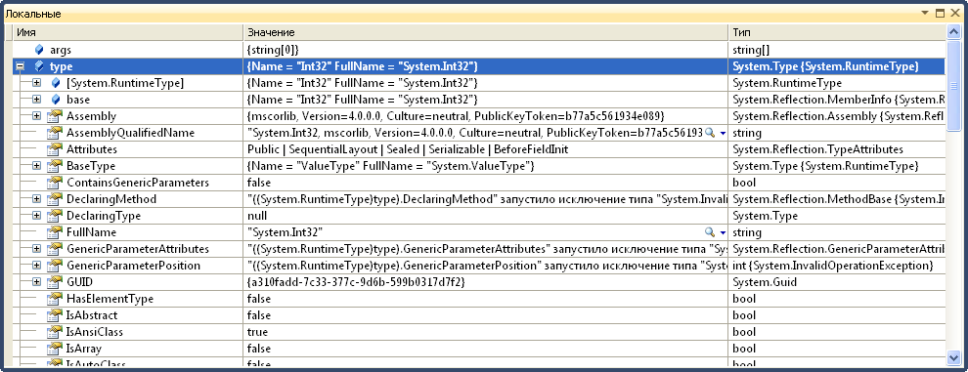Select the args row name

pyautogui.click(x=61, y=50)
